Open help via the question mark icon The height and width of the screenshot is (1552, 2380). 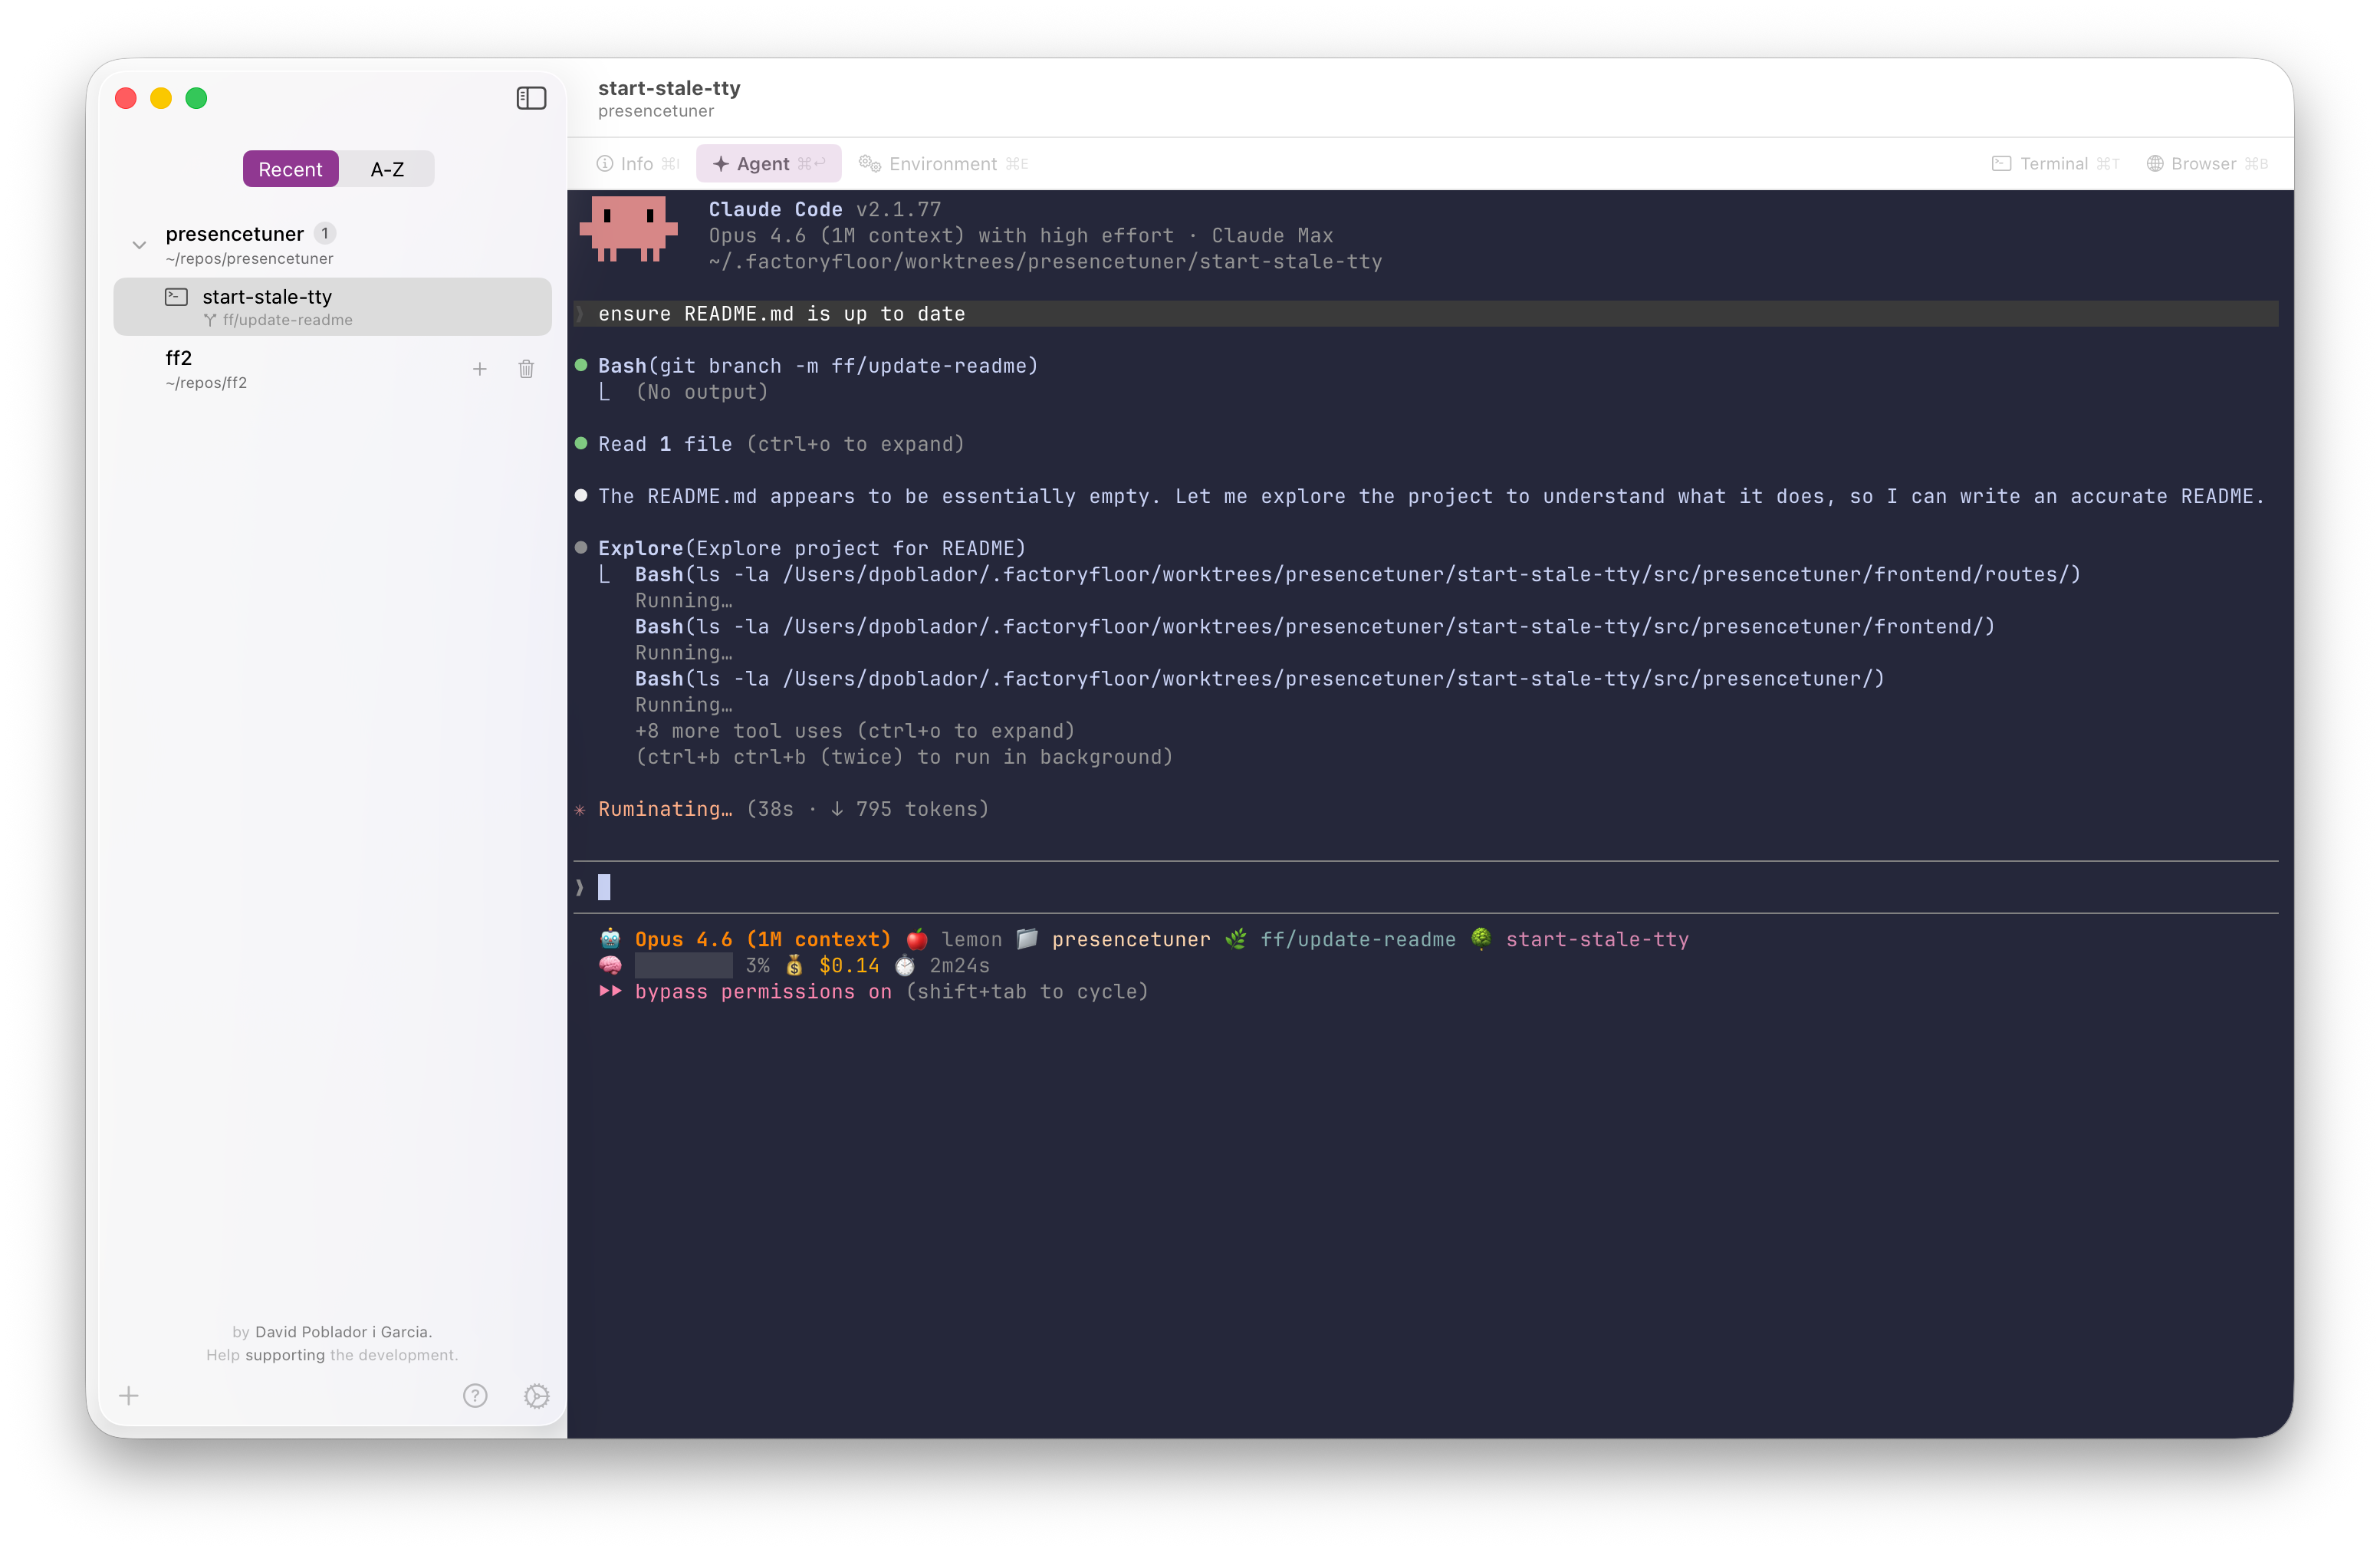coord(475,1396)
